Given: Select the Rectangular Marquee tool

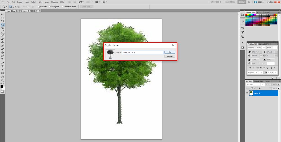Looking at the screenshot, I should click(3, 18).
